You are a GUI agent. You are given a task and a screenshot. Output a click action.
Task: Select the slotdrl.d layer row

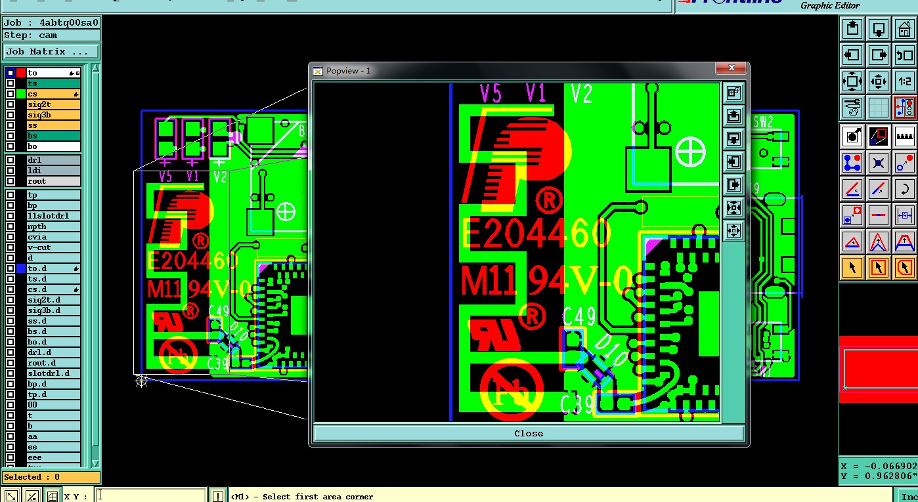[x=53, y=373]
